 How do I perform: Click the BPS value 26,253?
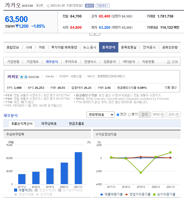click(x=39, y=88)
